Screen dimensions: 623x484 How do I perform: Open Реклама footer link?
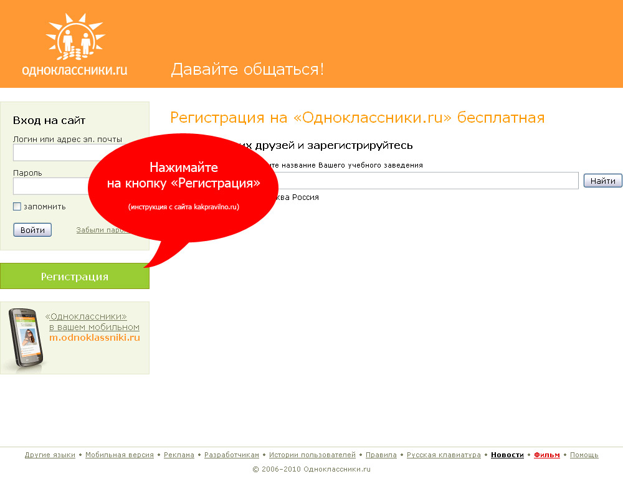[179, 455]
